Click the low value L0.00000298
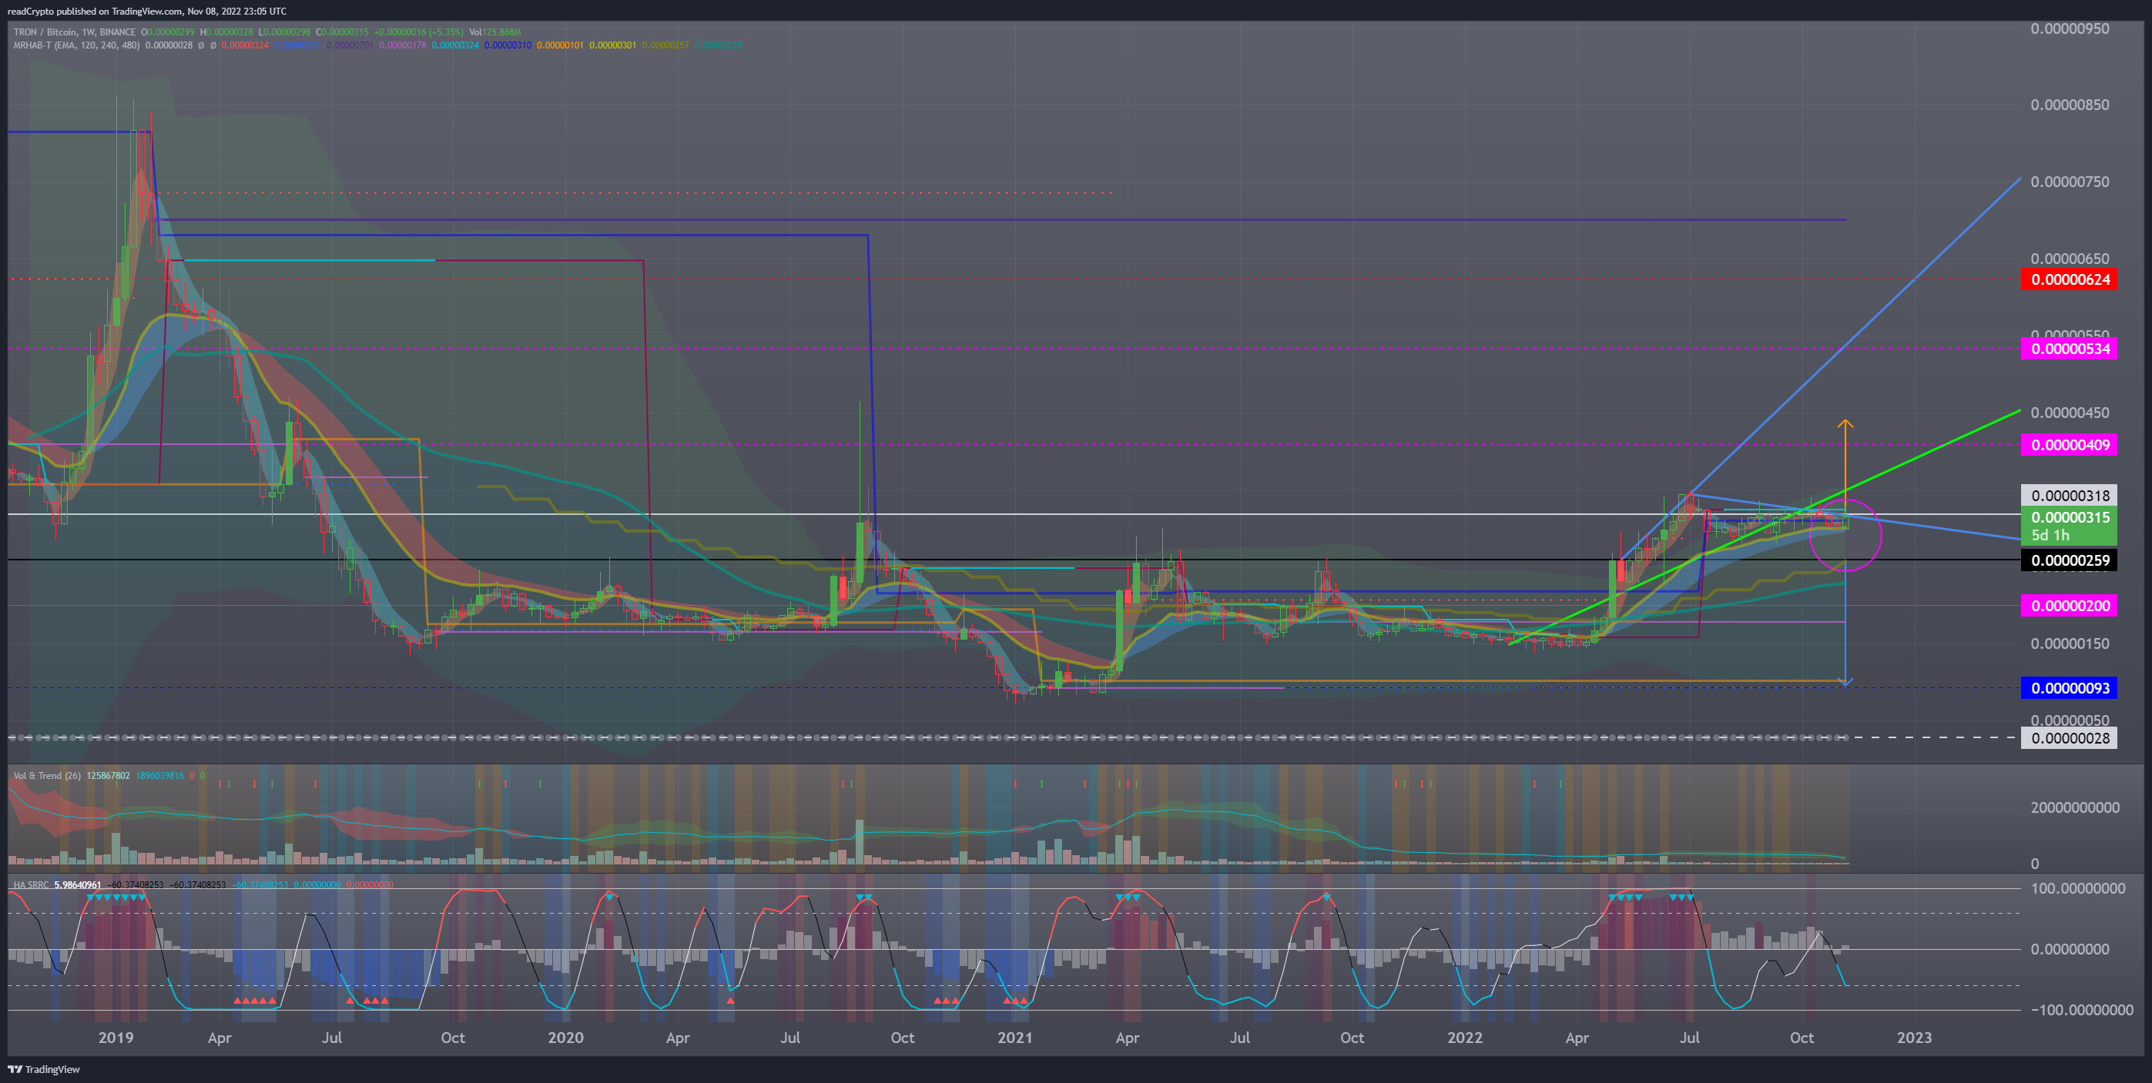This screenshot has height=1083, width=2152. [x=284, y=32]
